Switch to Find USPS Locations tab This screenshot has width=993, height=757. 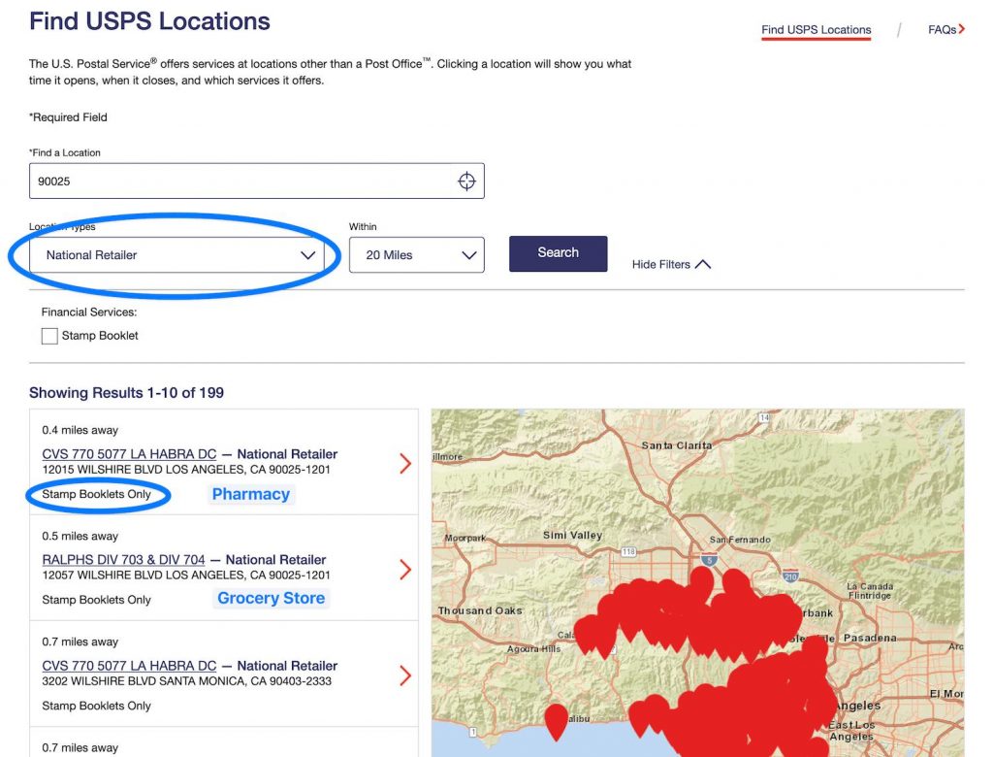pyautogui.click(x=816, y=30)
